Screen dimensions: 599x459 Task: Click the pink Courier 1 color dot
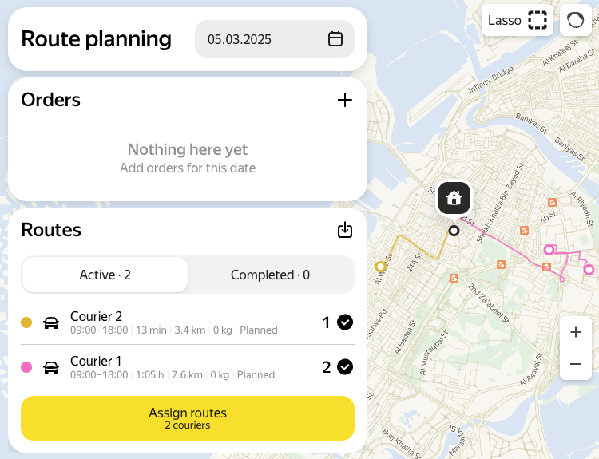coord(26,367)
